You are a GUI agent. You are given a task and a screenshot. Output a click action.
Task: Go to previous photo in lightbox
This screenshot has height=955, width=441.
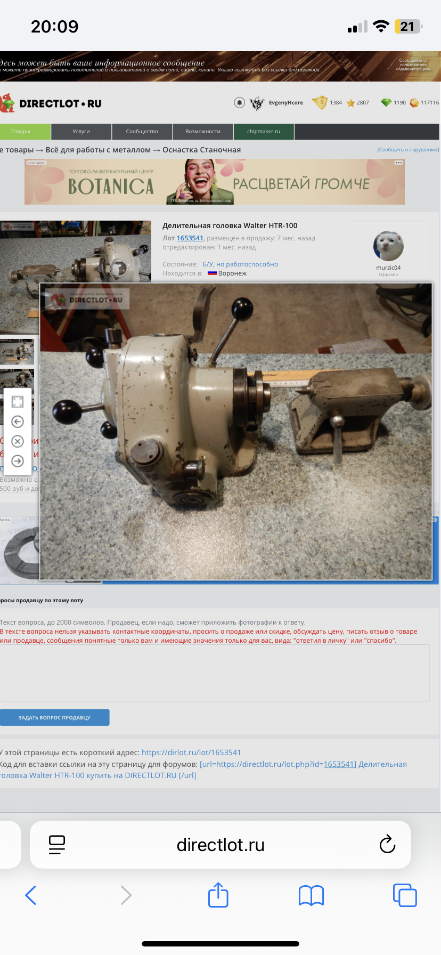[x=18, y=422]
